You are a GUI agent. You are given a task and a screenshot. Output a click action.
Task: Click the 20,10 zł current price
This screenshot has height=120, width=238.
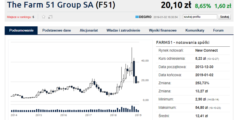(x=176, y=5)
